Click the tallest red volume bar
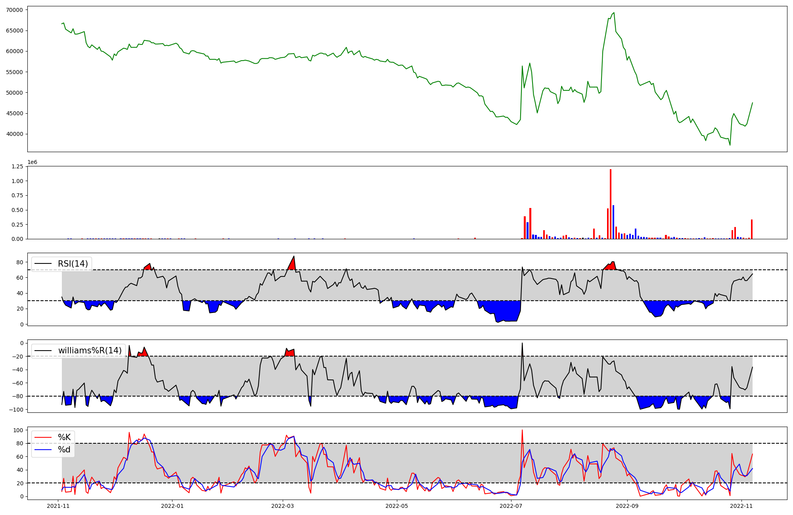The image size is (793, 515). click(611, 204)
